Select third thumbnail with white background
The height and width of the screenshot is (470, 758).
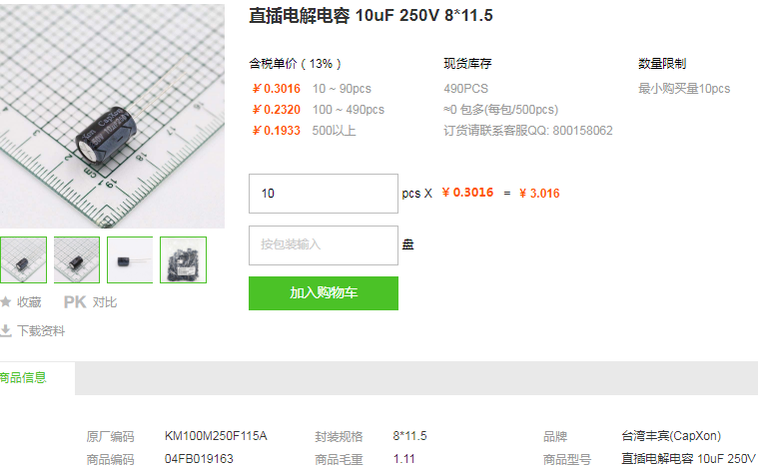tap(130, 259)
